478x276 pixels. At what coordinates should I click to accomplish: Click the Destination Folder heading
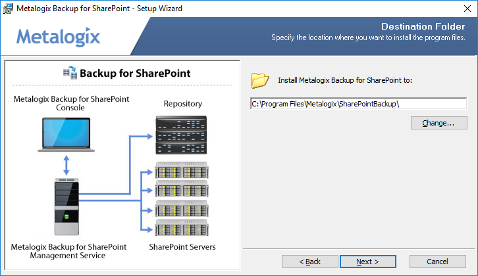(x=423, y=26)
